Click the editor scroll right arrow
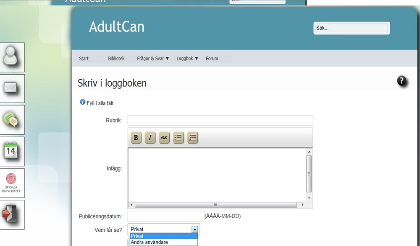This screenshot has width=420, height=246. 303,205
